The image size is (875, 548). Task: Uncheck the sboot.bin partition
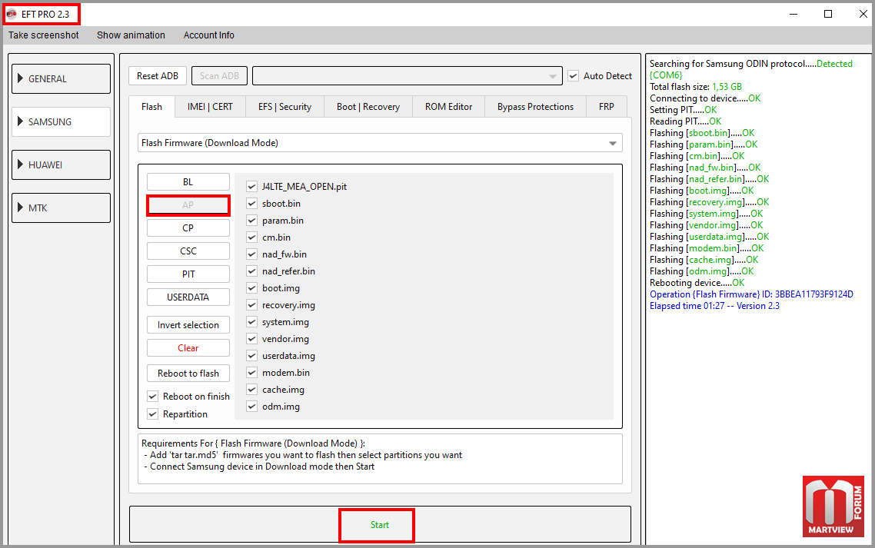click(251, 204)
